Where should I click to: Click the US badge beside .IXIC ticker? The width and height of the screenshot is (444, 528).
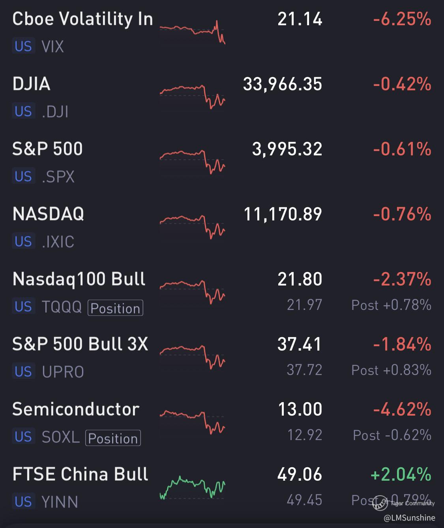[x=23, y=241]
